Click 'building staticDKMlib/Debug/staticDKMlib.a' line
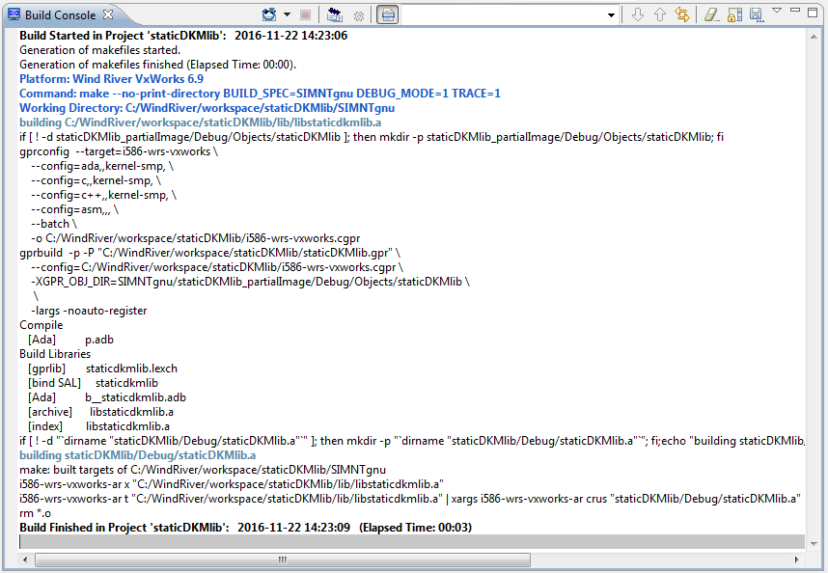828x573 pixels. 137,455
